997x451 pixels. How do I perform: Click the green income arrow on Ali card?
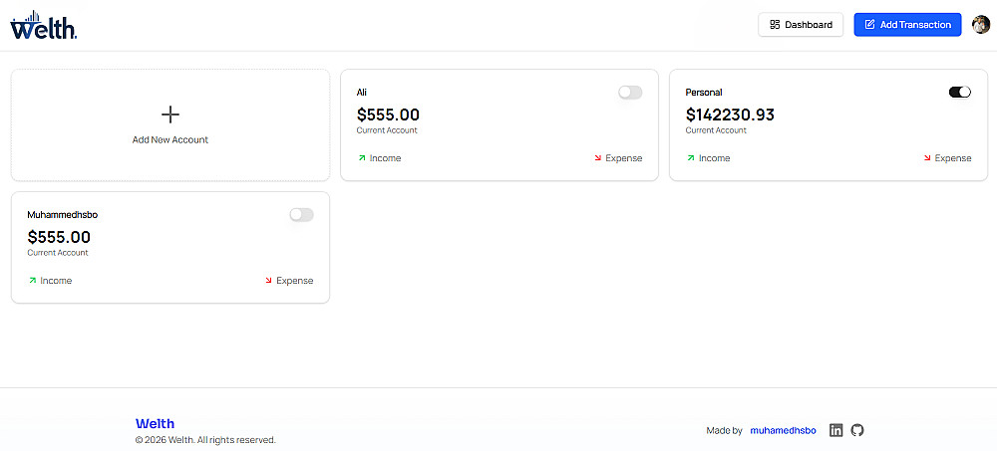point(361,157)
